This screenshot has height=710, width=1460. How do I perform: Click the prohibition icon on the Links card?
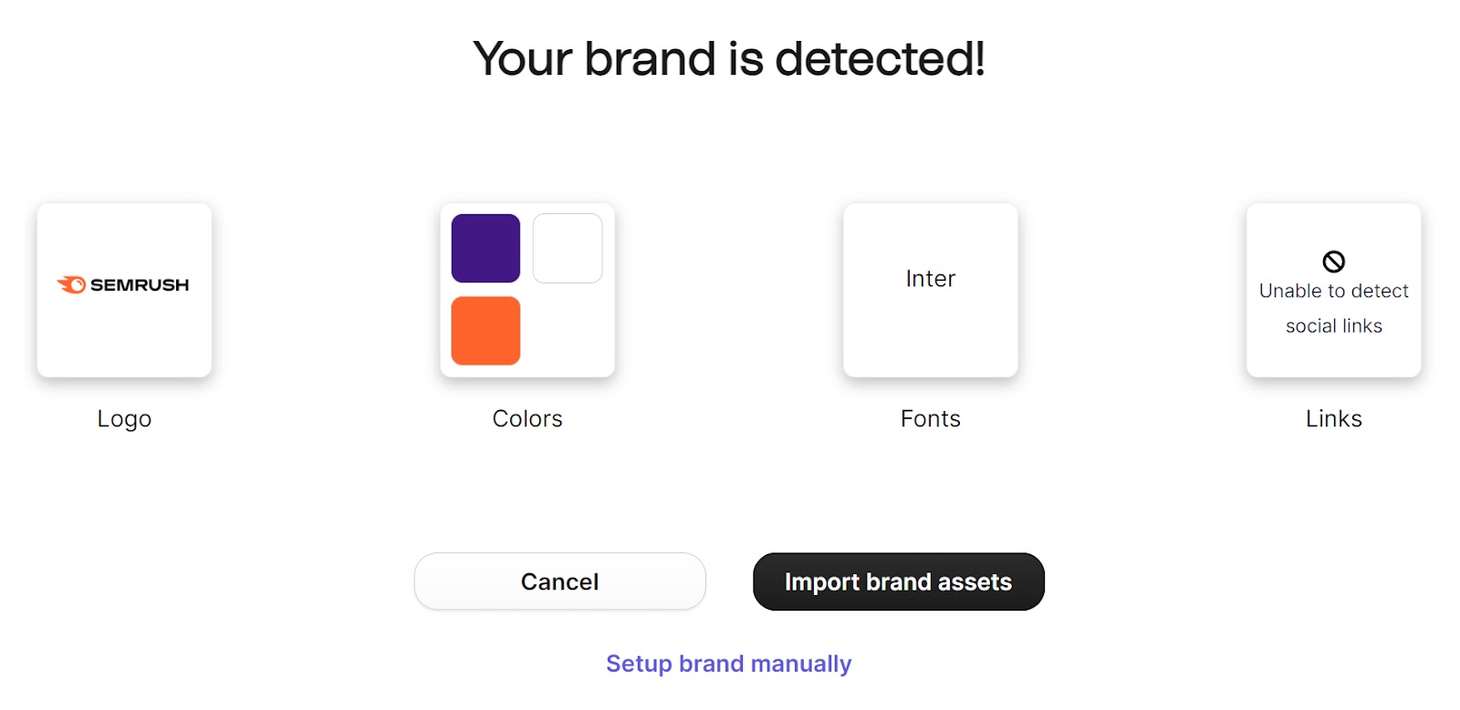coord(1333,262)
